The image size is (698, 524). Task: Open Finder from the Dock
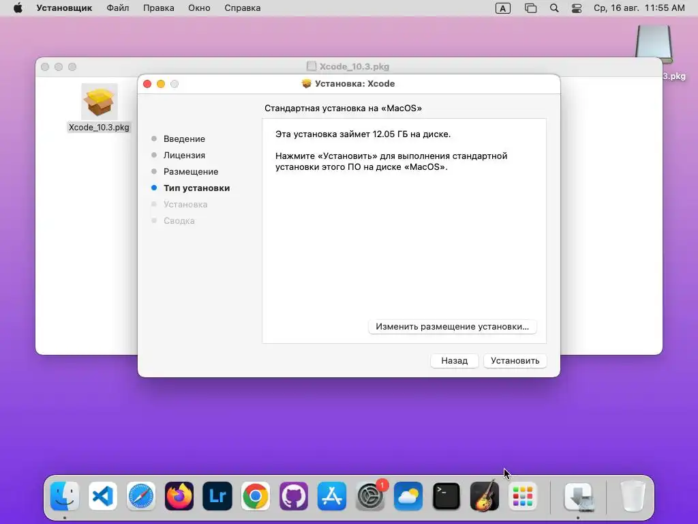point(65,496)
